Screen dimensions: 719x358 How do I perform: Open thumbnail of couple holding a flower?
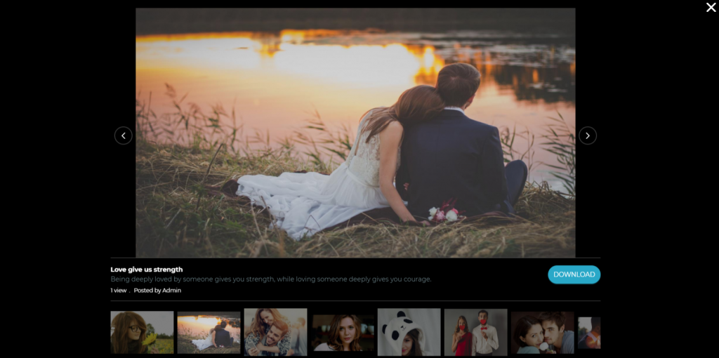pos(543,333)
